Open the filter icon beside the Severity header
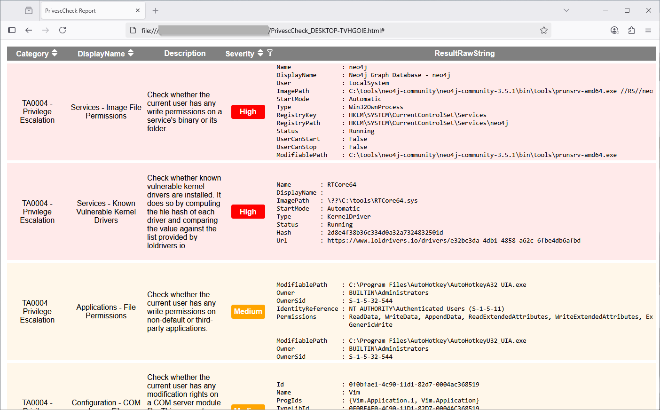This screenshot has width=660, height=410. [x=269, y=53]
